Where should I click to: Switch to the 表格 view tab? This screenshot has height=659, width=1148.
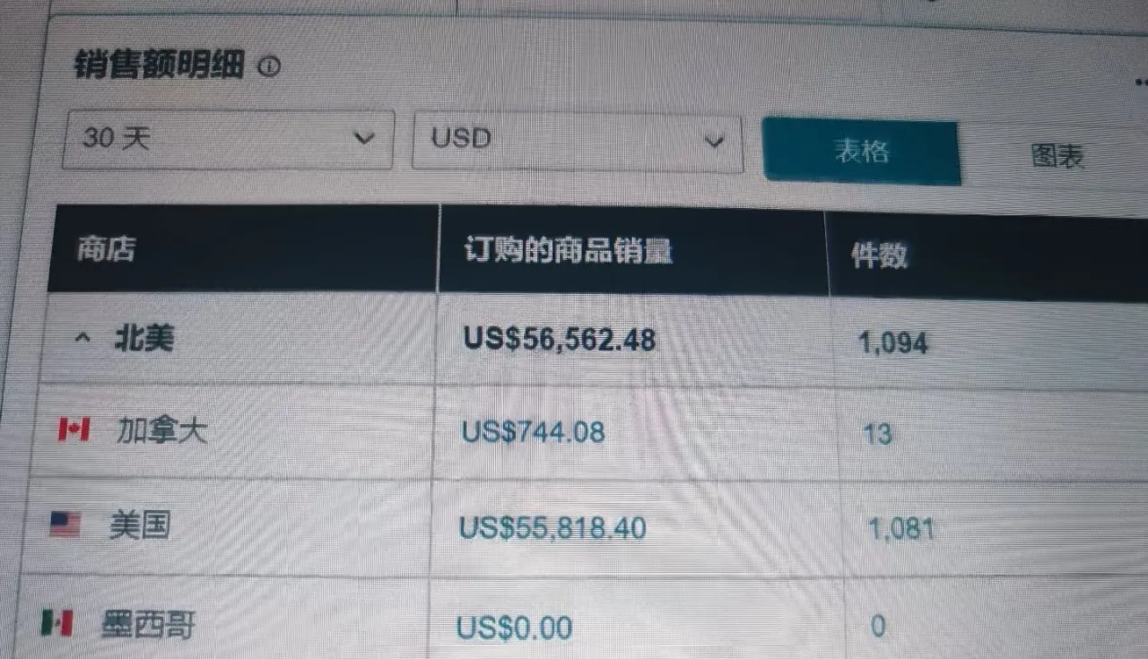(861, 151)
